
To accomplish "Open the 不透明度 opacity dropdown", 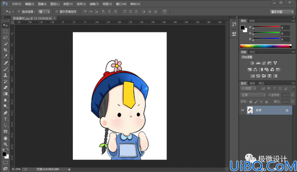I will point(292,95).
